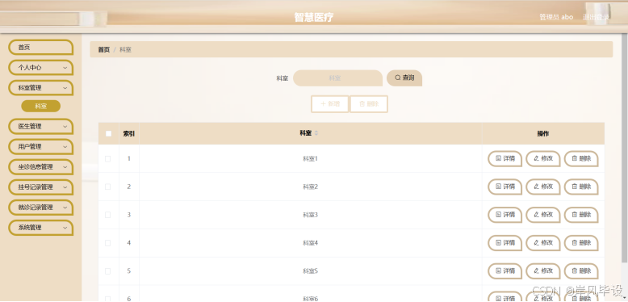Image resolution: width=628 pixels, height=302 pixels.
Task: Check the checkbox for row 5
Action: click(107, 271)
